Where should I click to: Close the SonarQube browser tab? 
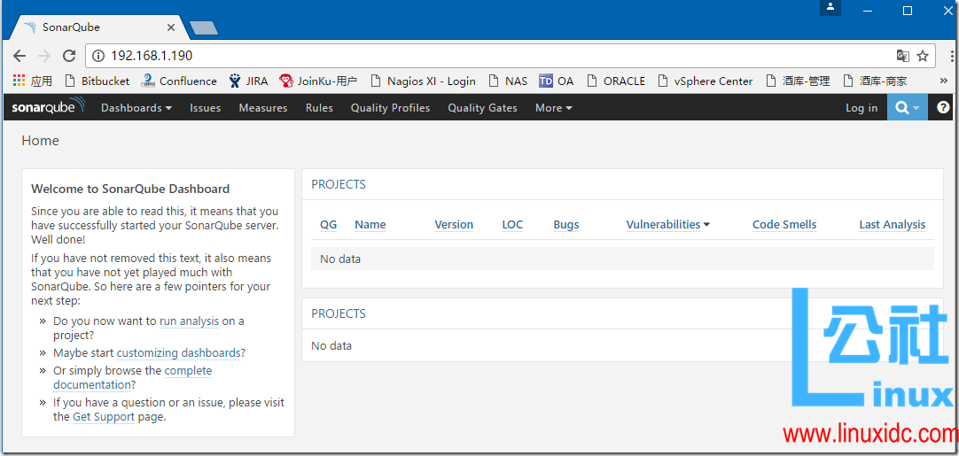click(x=171, y=27)
